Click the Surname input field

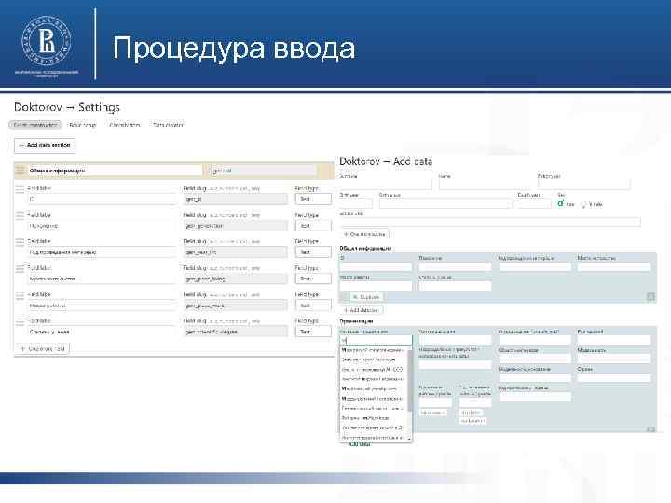point(386,184)
